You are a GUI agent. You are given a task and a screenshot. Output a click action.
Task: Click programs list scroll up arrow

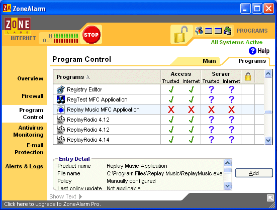coord(268,73)
